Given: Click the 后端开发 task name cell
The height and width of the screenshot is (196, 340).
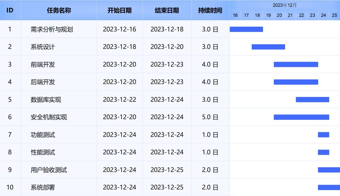Looking at the screenshot, I should click(43, 82).
